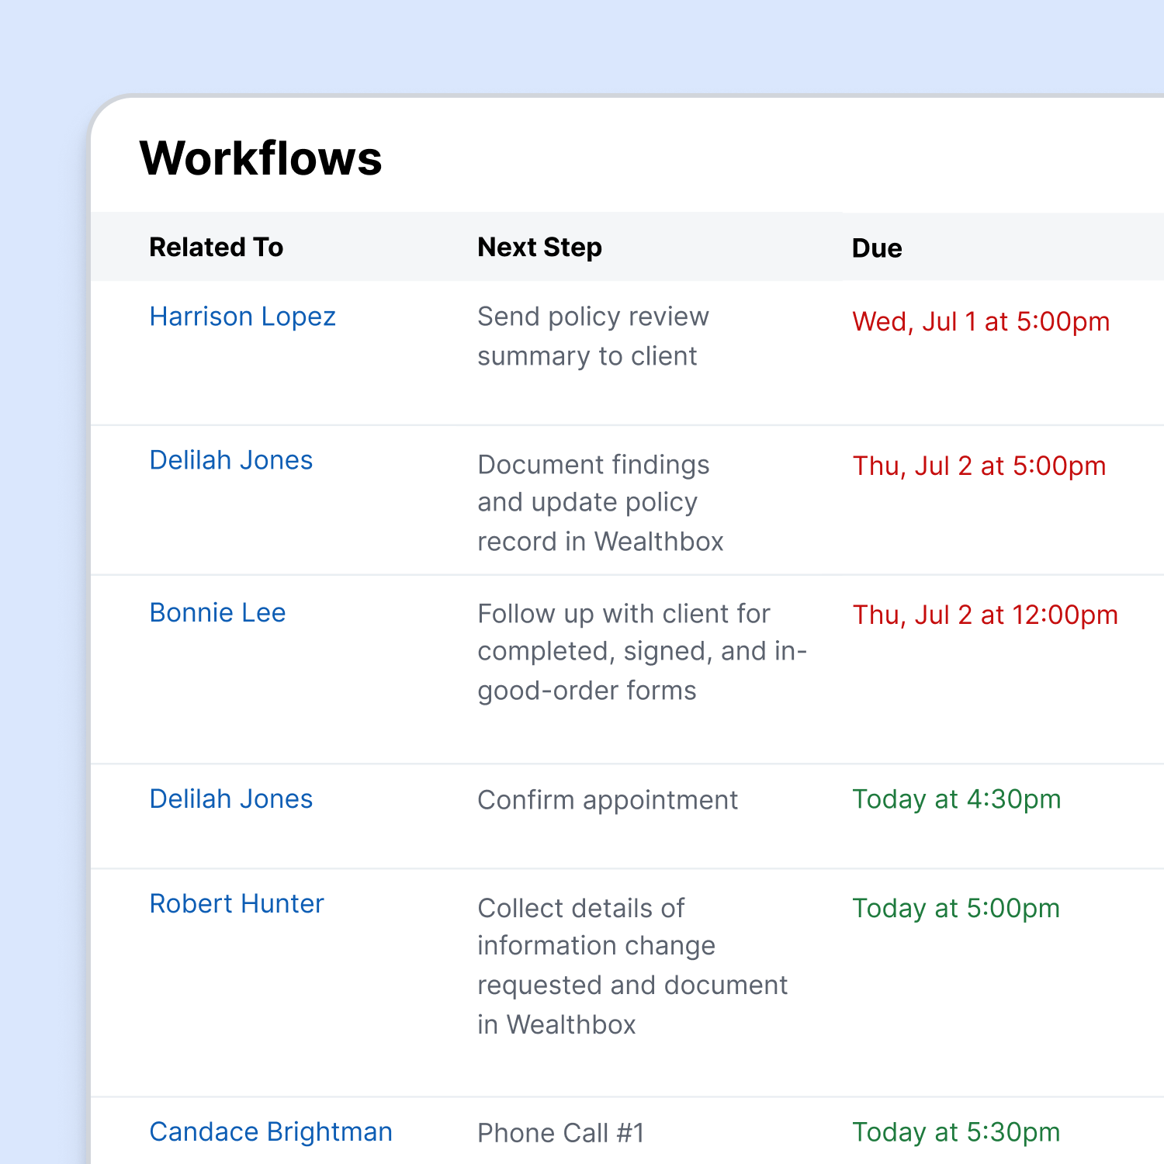This screenshot has height=1164, width=1164.
Task: Sort by Related To column header
Action: click(217, 247)
